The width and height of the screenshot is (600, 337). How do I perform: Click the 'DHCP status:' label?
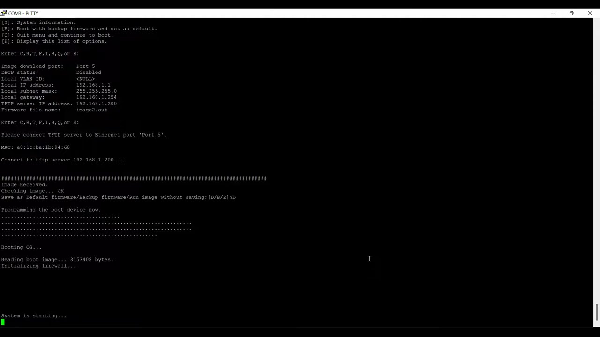point(20,73)
